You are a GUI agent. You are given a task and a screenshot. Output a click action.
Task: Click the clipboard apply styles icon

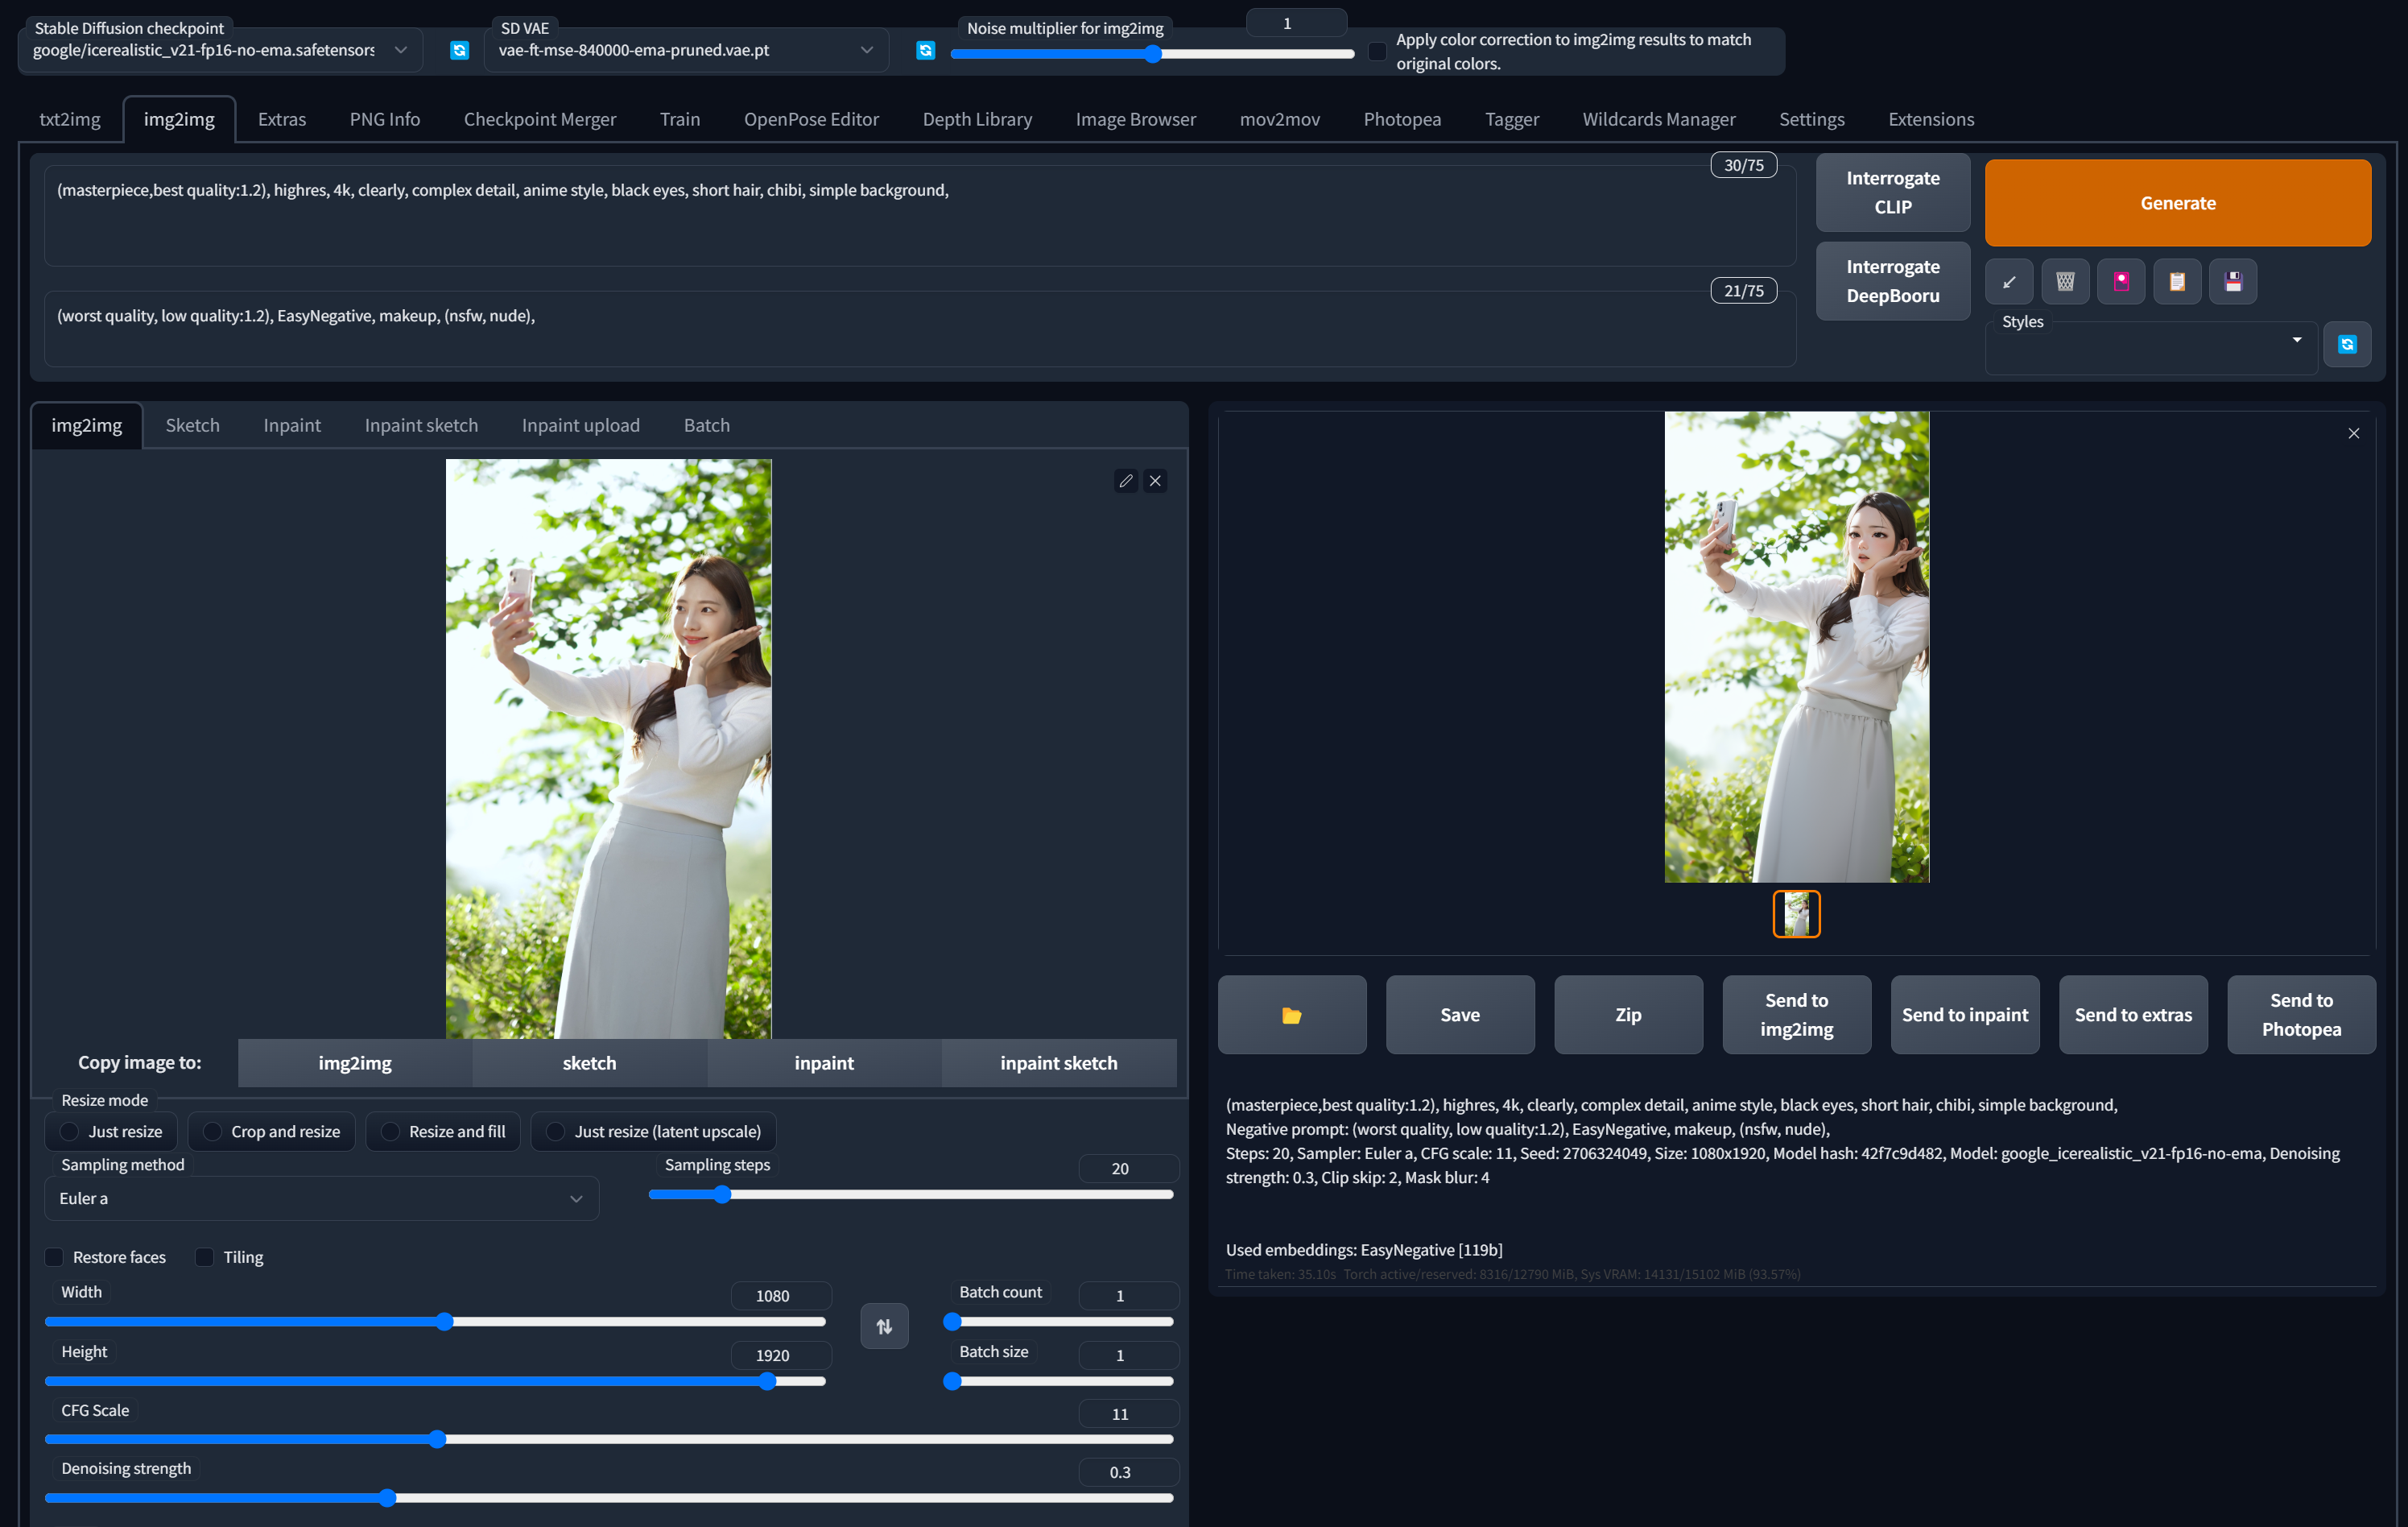[2176, 282]
